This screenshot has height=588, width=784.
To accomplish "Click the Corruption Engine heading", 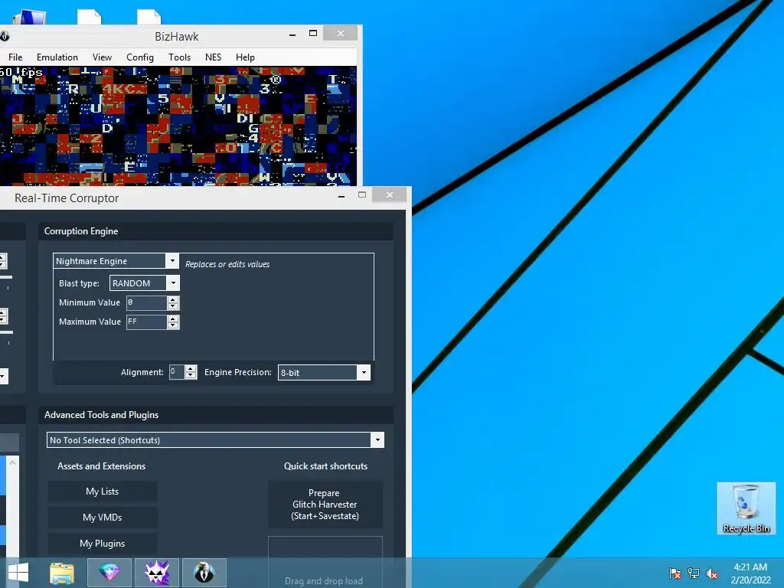I will 81,231.
